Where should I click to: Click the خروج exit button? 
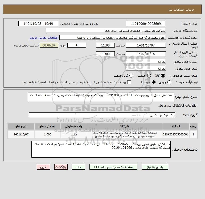(x=43, y=167)
